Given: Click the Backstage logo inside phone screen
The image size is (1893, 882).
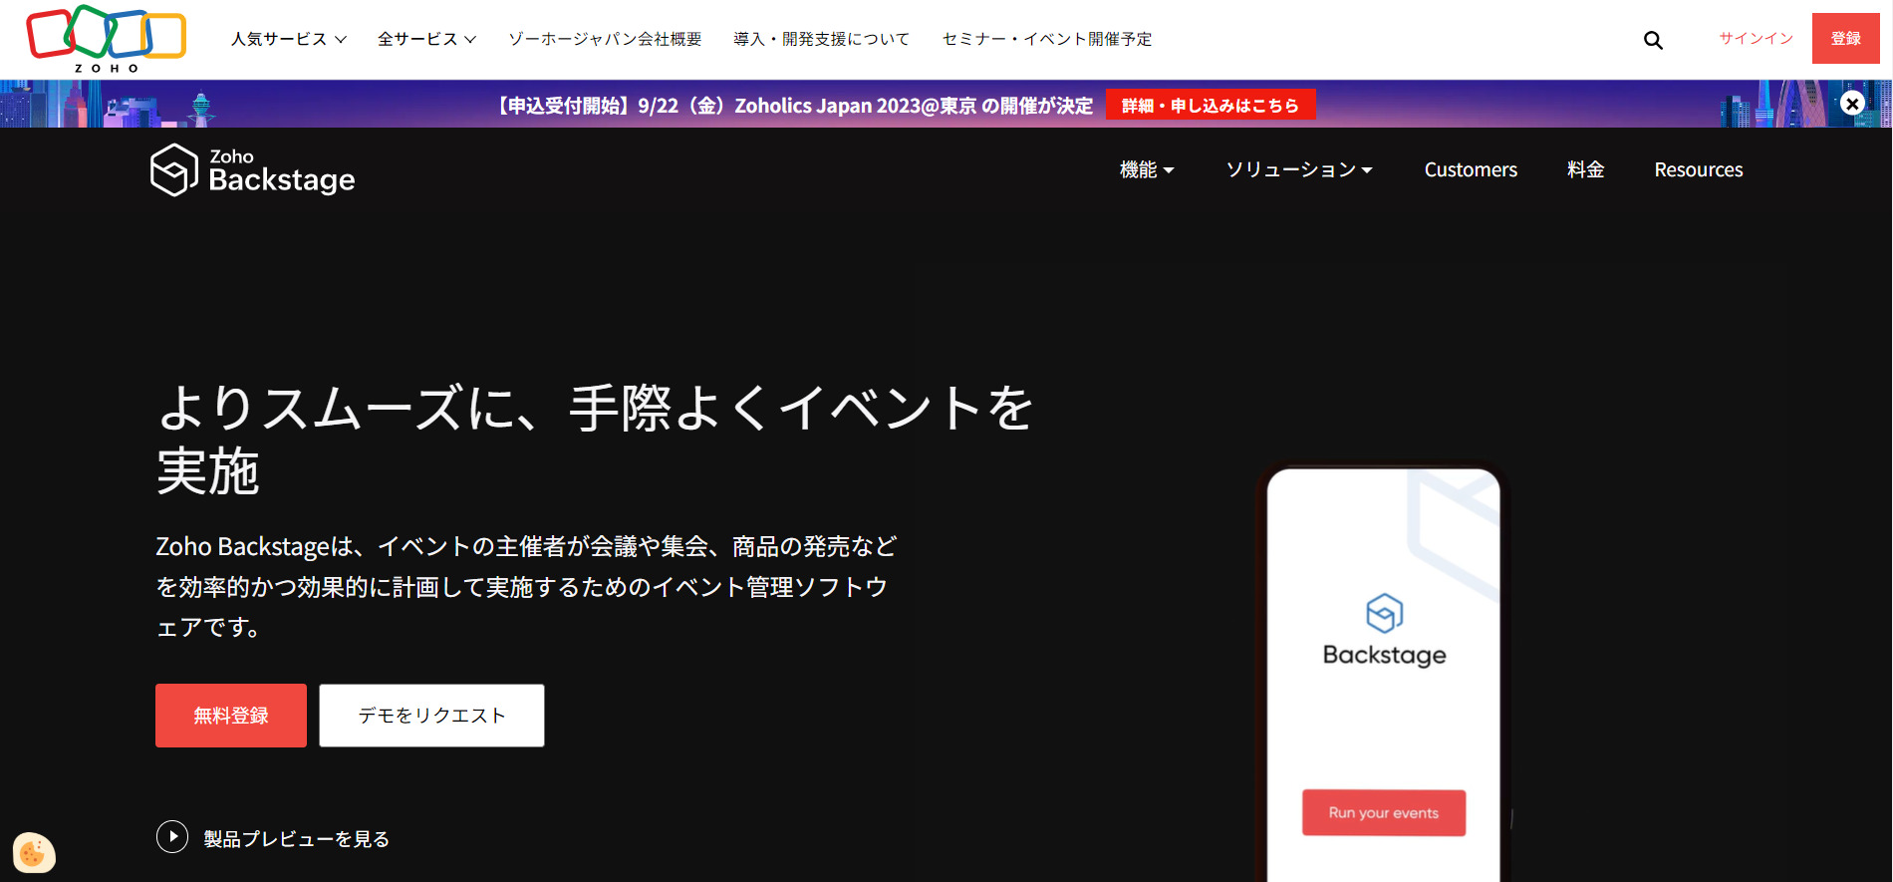Looking at the screenshot, I should 1384,631.
